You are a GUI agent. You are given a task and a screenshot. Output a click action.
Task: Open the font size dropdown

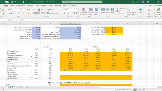[x=25, y=10]
